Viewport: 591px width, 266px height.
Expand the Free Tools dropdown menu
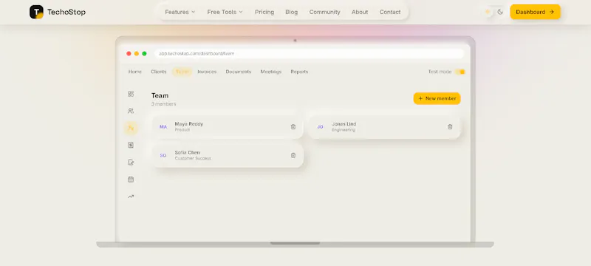click(x=225, y=12)
